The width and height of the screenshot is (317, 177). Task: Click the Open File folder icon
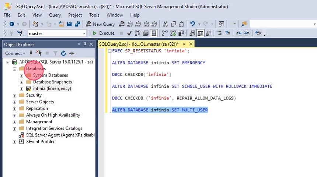coord(61,24)
